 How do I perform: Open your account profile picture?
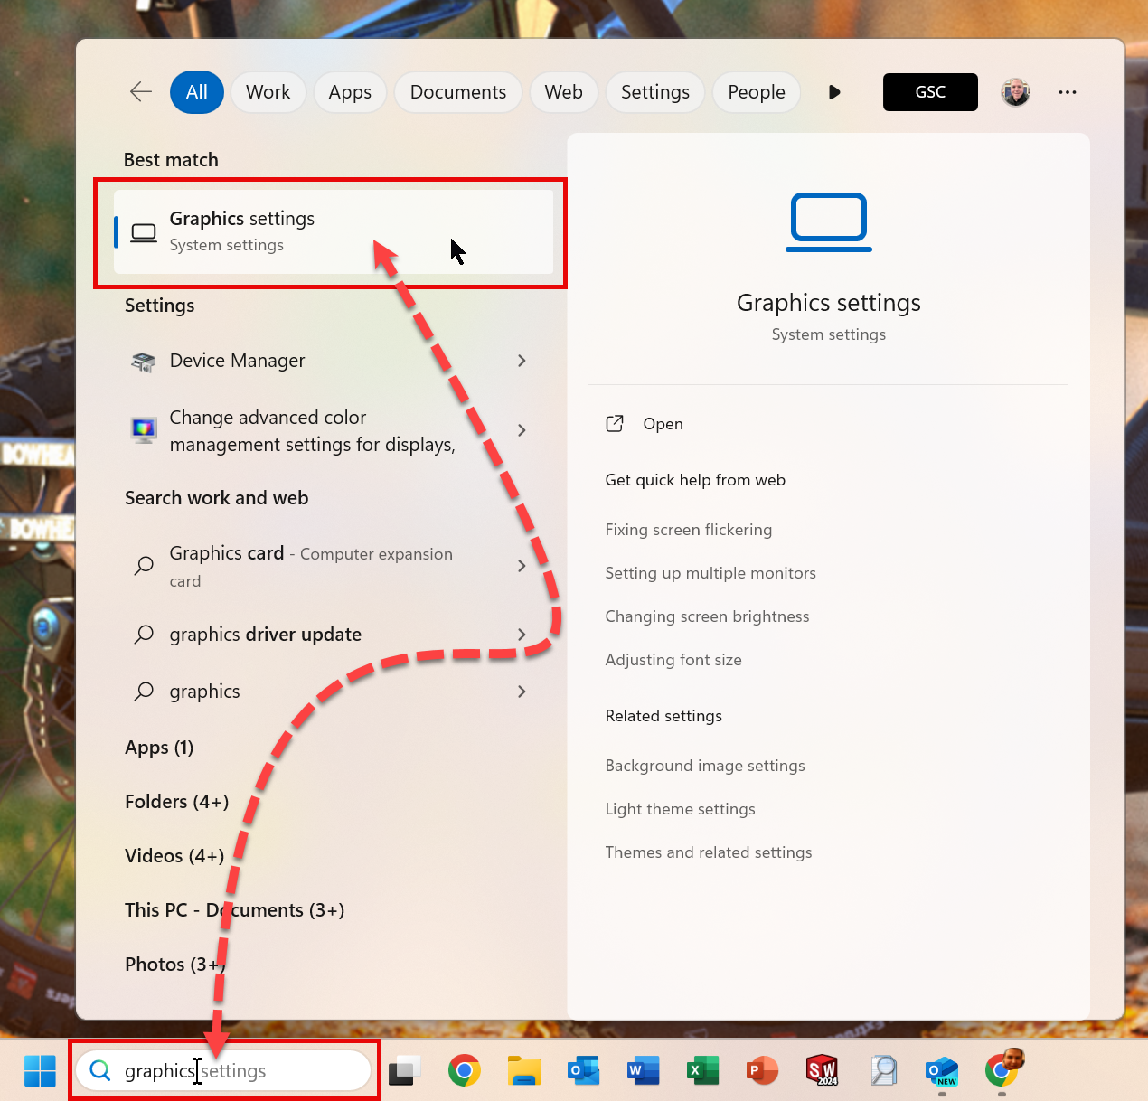[x=1015, y=91]
